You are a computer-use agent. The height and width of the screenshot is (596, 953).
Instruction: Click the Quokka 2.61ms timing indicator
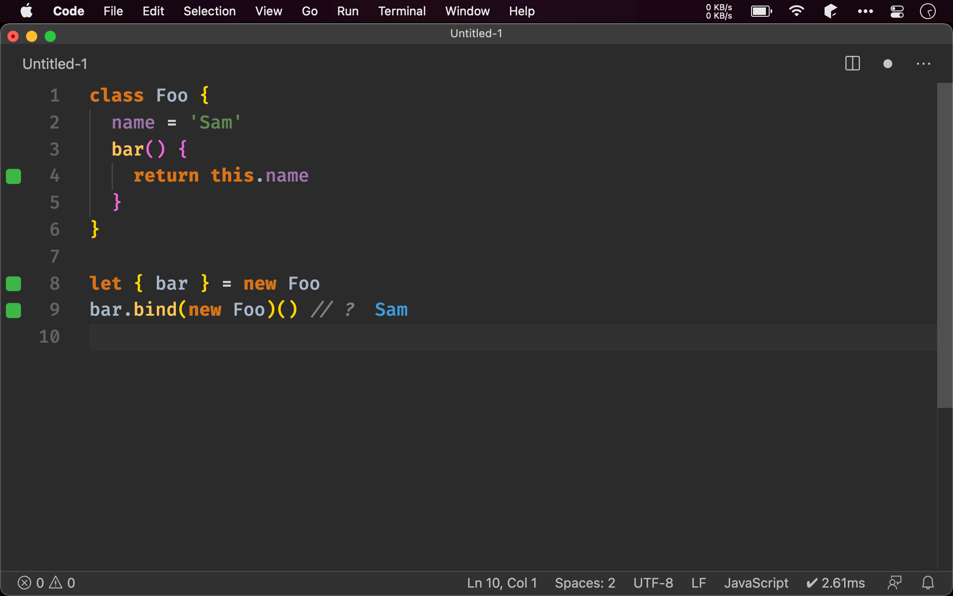pos(836,582)
